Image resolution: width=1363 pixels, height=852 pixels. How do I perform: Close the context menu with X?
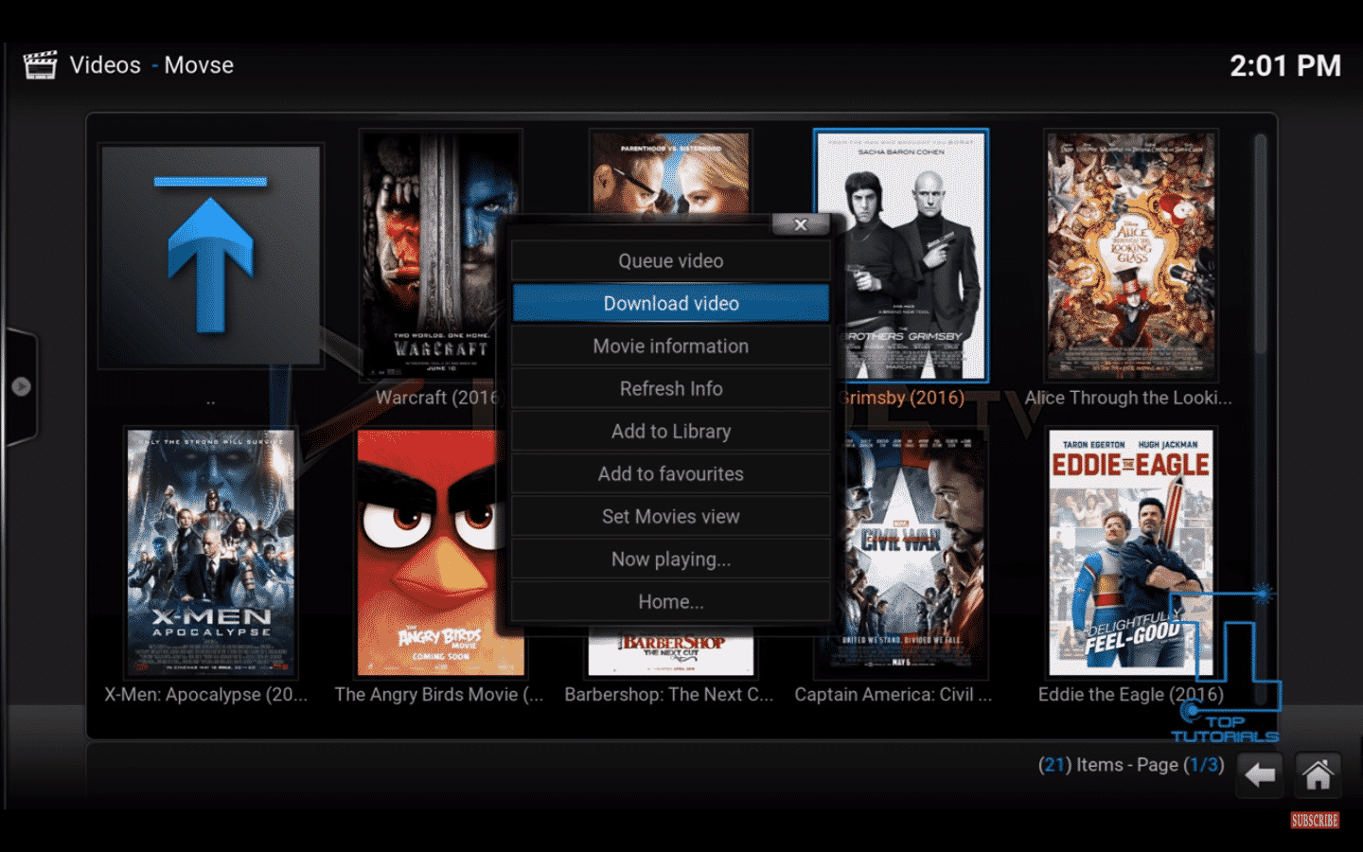pos(801,224)
